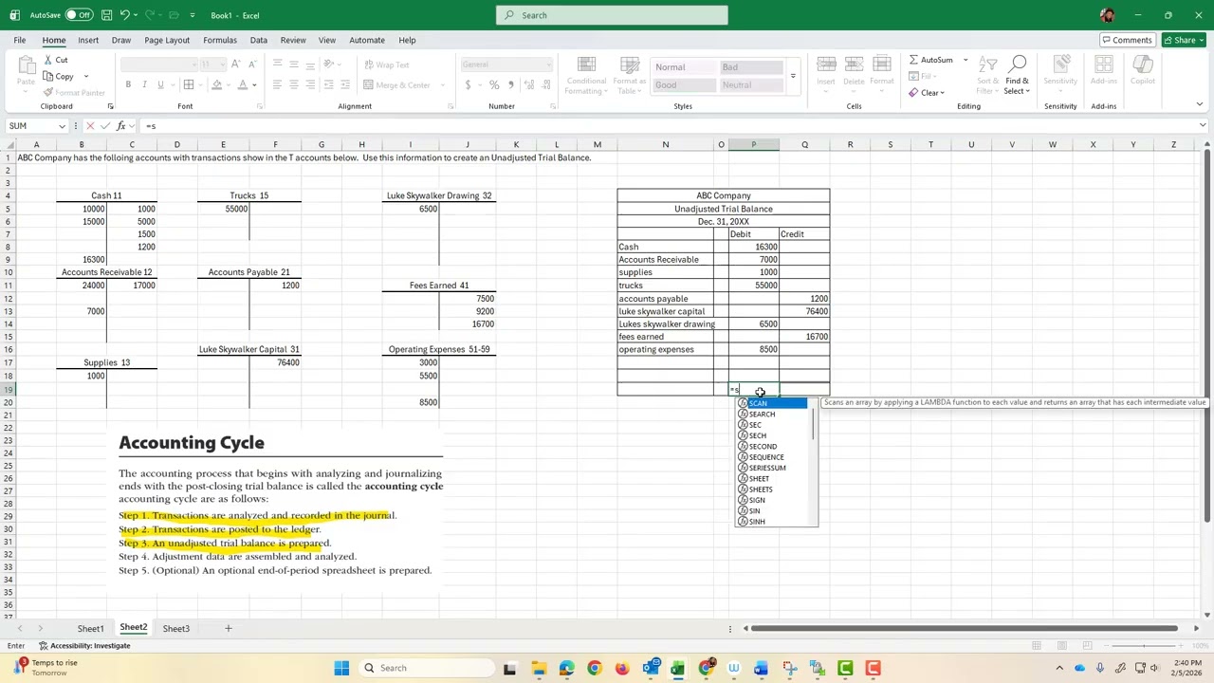Toggle Bold formatting button

pyautogui.click(x=128, y=84)
